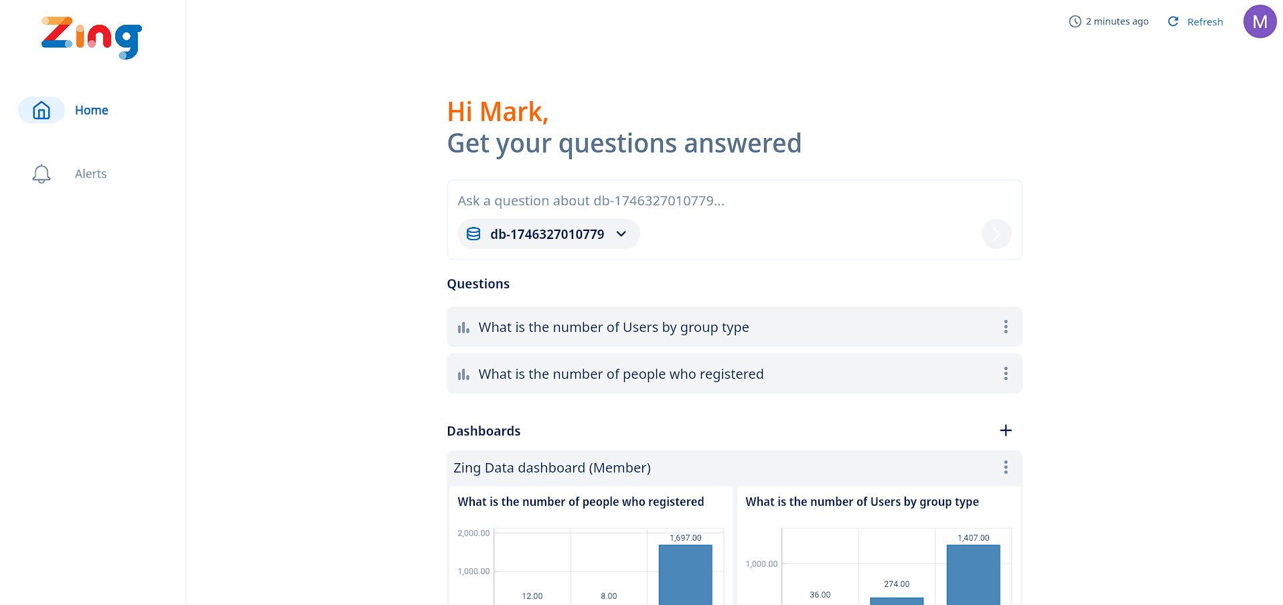
Task: Submit question with the arrow button
Action: 996,234
